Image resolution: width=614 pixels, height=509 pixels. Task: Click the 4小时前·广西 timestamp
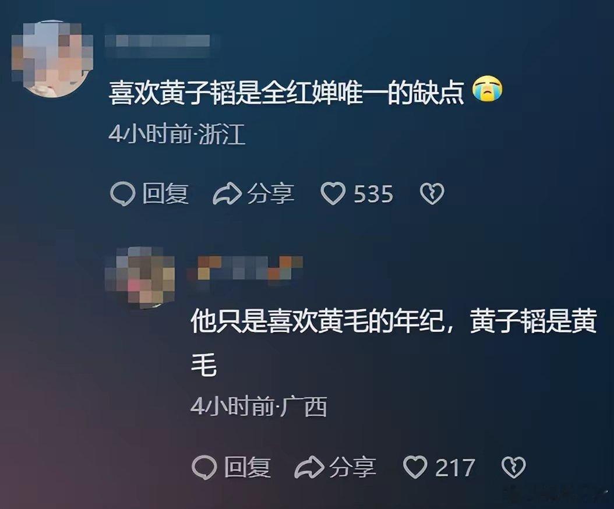click(x=259, y=407)
